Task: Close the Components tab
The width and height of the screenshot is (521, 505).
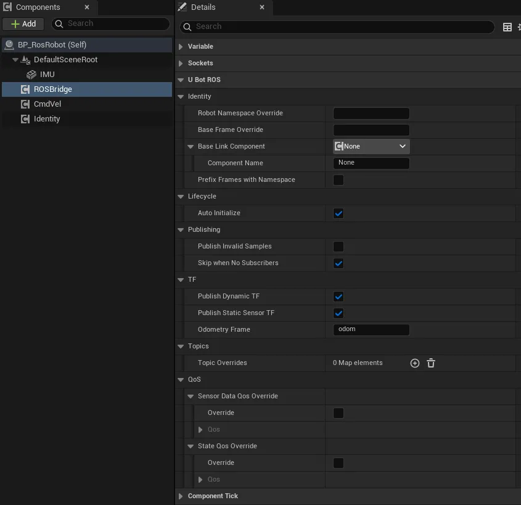Action: pos(87,7)
